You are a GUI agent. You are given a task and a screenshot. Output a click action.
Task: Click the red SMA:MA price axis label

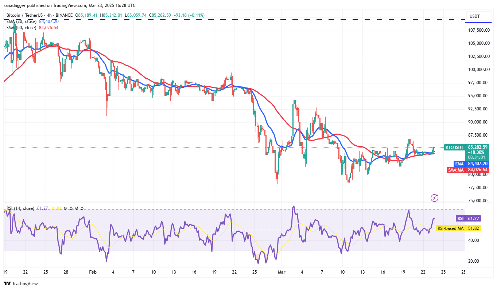pos(456,170)
